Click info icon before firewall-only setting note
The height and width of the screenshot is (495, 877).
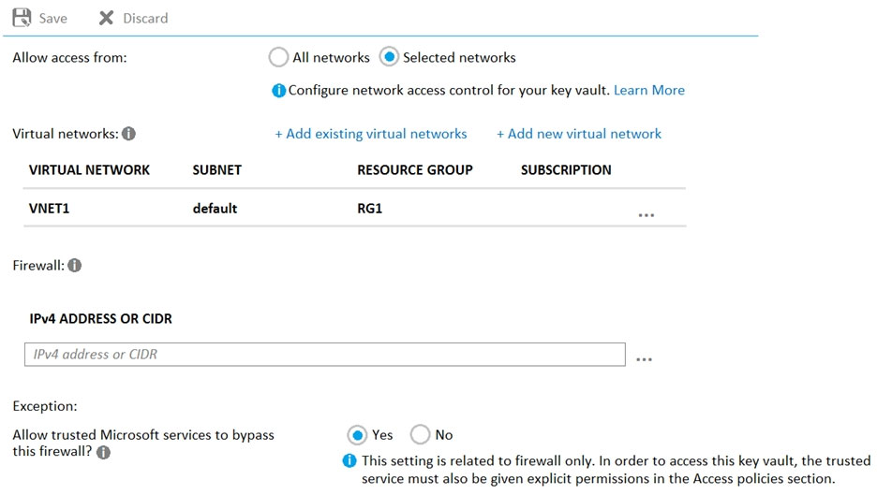click(349, 460)
